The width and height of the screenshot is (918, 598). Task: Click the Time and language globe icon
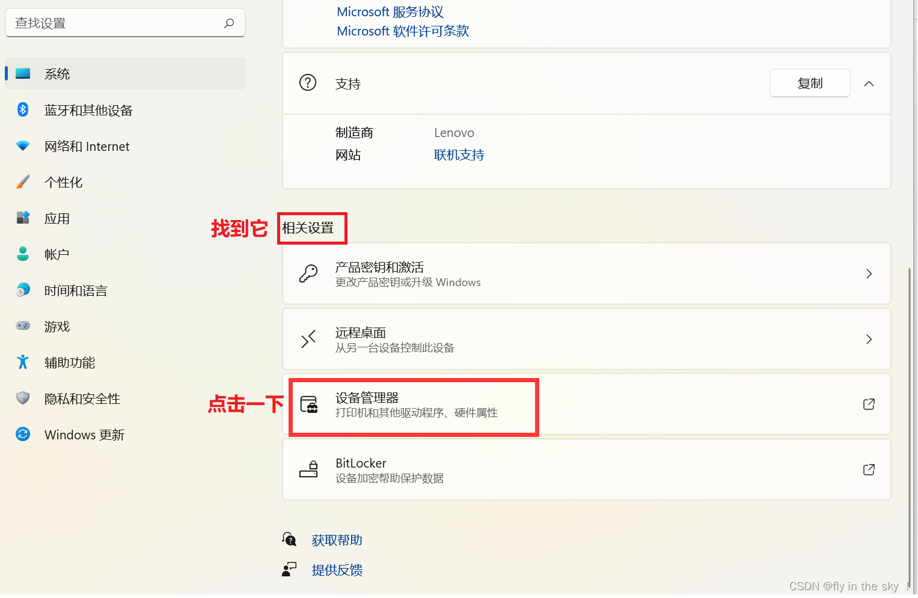tap(23, 290)
